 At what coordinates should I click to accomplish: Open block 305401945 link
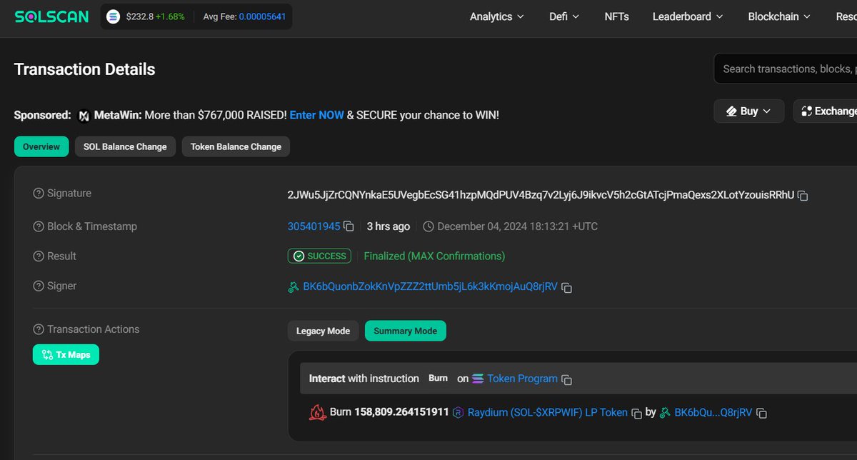(314, 226)
